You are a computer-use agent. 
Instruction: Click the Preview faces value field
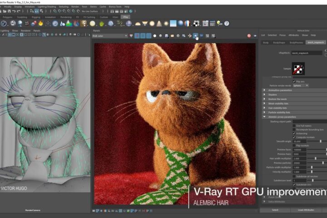[299, 150]
